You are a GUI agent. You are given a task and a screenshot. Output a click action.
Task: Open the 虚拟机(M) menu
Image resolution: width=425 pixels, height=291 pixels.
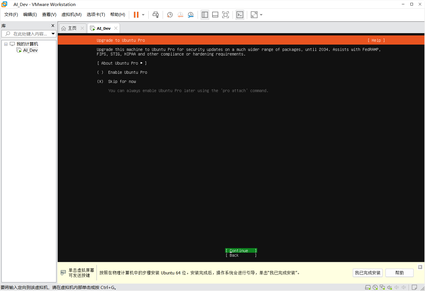click(71, 15)
